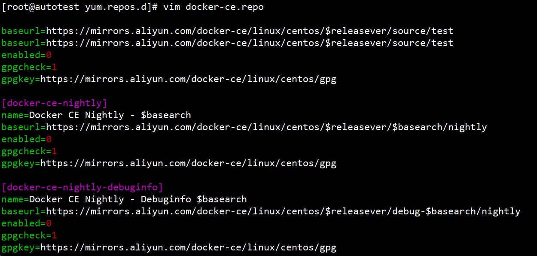Click enabled=0 in the [docker-ce-nightly] section
This screenshot has width=537, height=256.
click(x=27, y=139)
